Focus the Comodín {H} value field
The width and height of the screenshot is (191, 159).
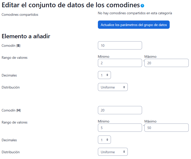pos(120,110)
